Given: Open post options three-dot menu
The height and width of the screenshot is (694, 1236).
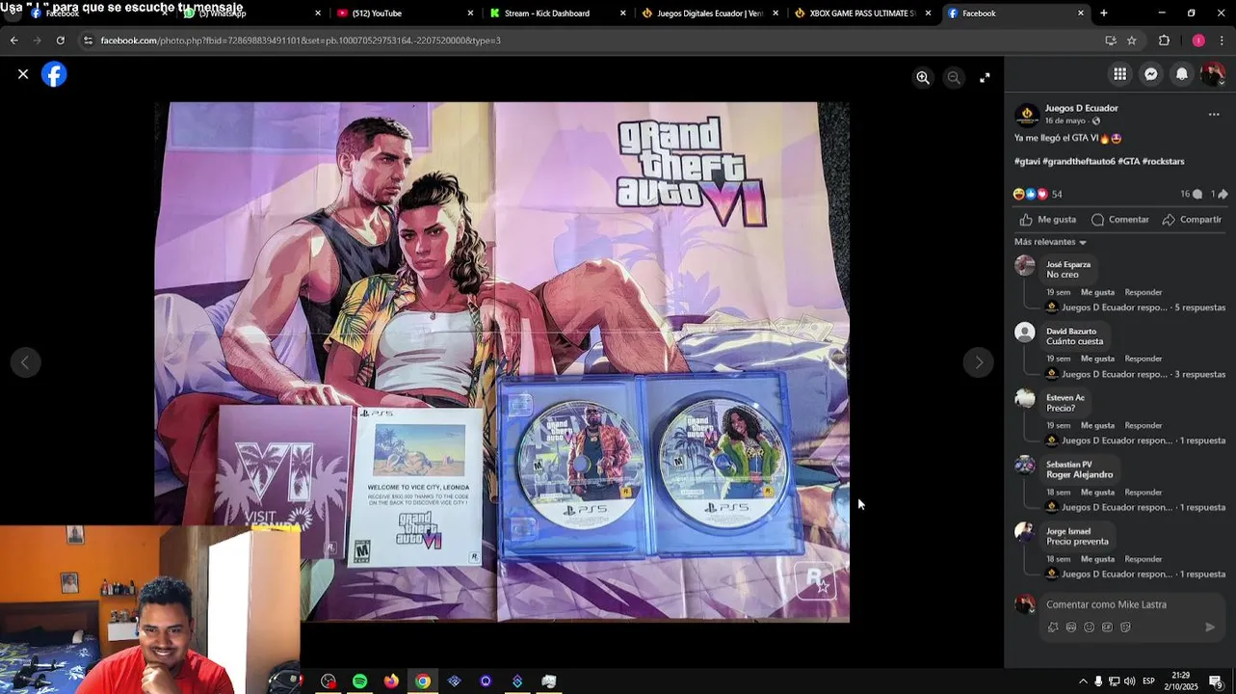Looking at the screenshot, I should pos(1214,114).
